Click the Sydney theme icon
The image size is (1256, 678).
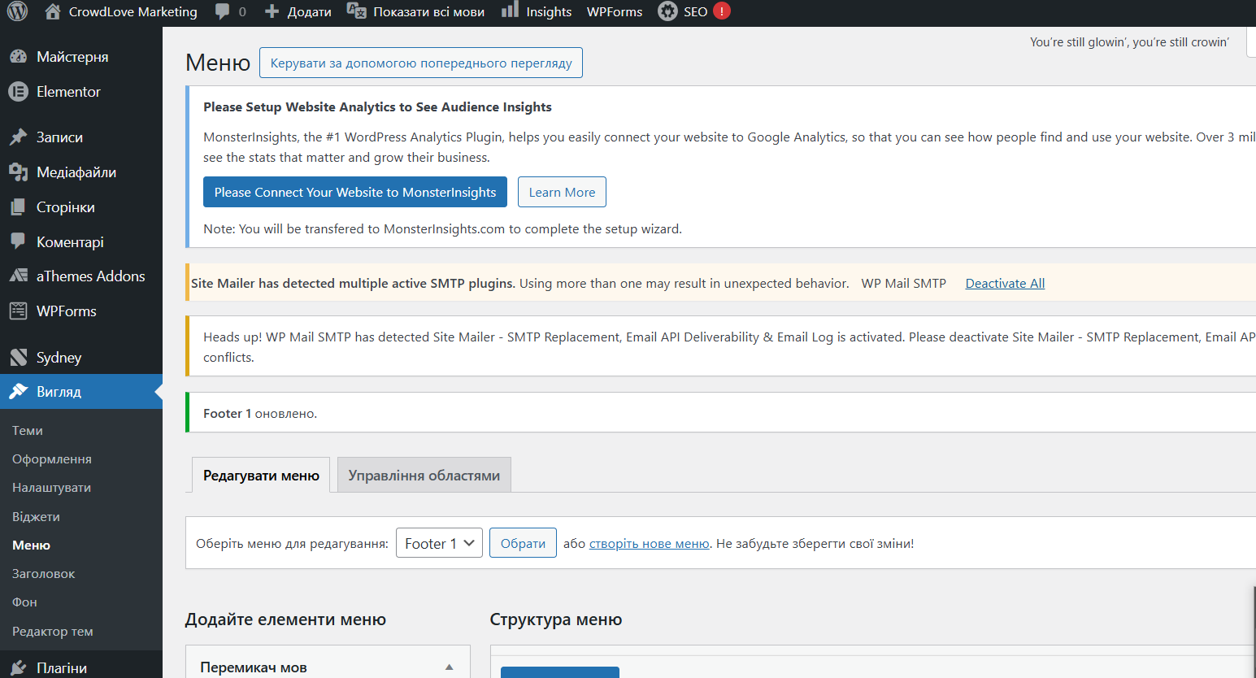(18, 358)
